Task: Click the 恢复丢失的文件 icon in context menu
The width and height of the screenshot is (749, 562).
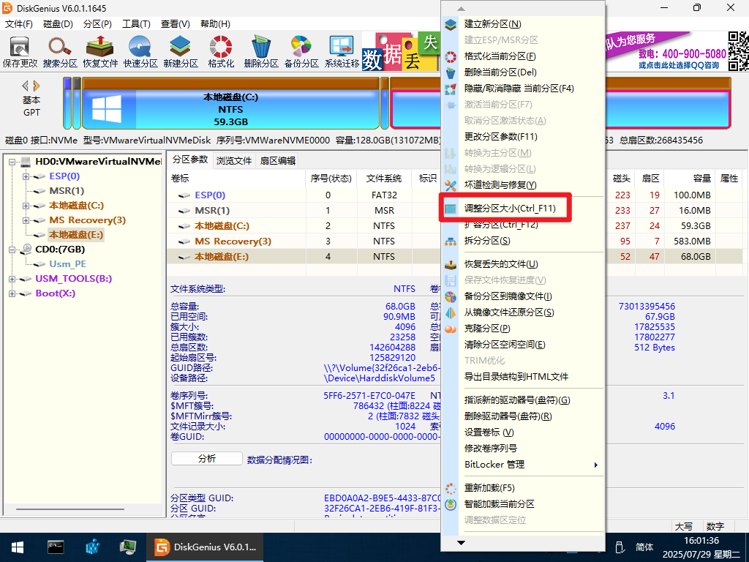Action: point(451,264)
